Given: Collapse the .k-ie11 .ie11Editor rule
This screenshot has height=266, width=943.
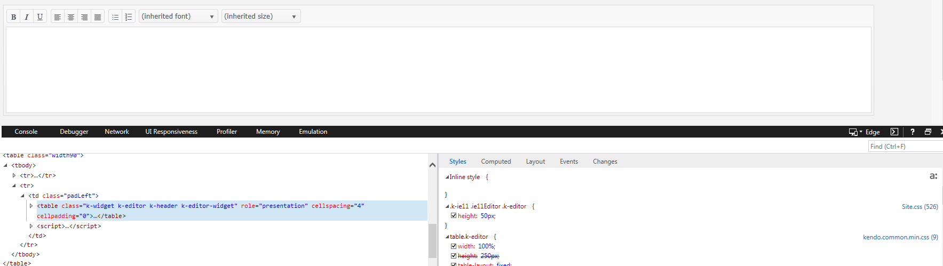Looking at the screenshot, I should (x=447, y=206).
